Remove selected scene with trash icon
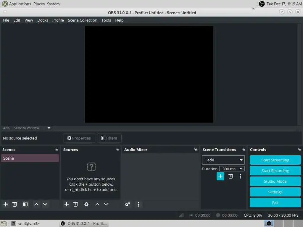Screen dimensions: 303x227 pos(15,204)
